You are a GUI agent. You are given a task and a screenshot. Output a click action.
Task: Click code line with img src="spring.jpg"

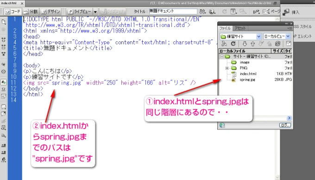click(x=109, y=83)
